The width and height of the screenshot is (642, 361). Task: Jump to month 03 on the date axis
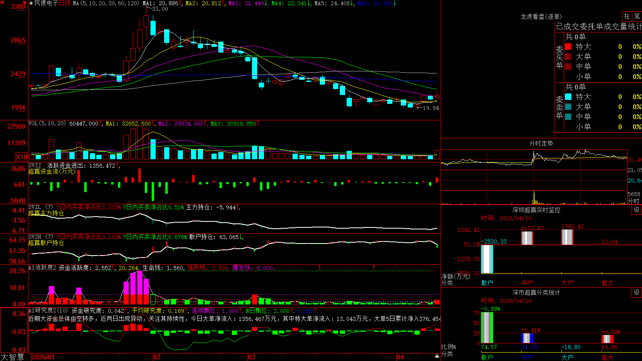(x=252, y=357)
